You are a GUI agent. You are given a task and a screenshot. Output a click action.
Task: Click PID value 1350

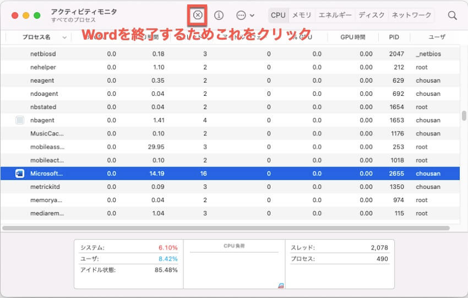pos(396,187)
